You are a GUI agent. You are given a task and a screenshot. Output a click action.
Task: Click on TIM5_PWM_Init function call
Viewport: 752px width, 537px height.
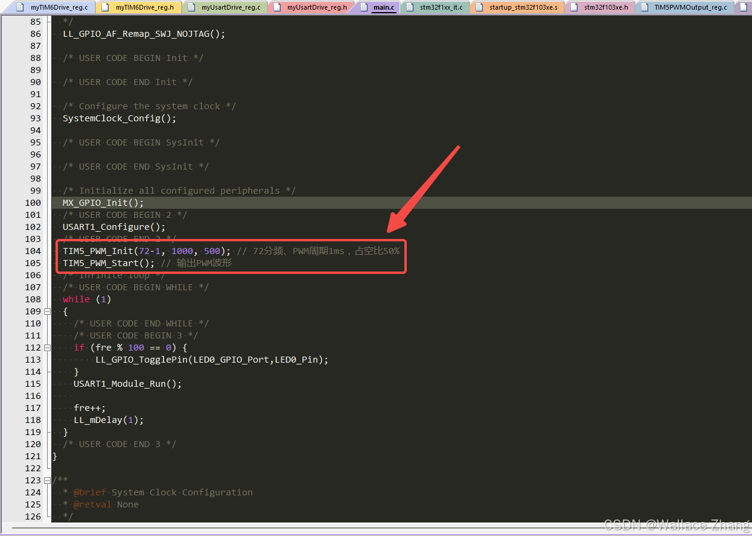point(147,251)
